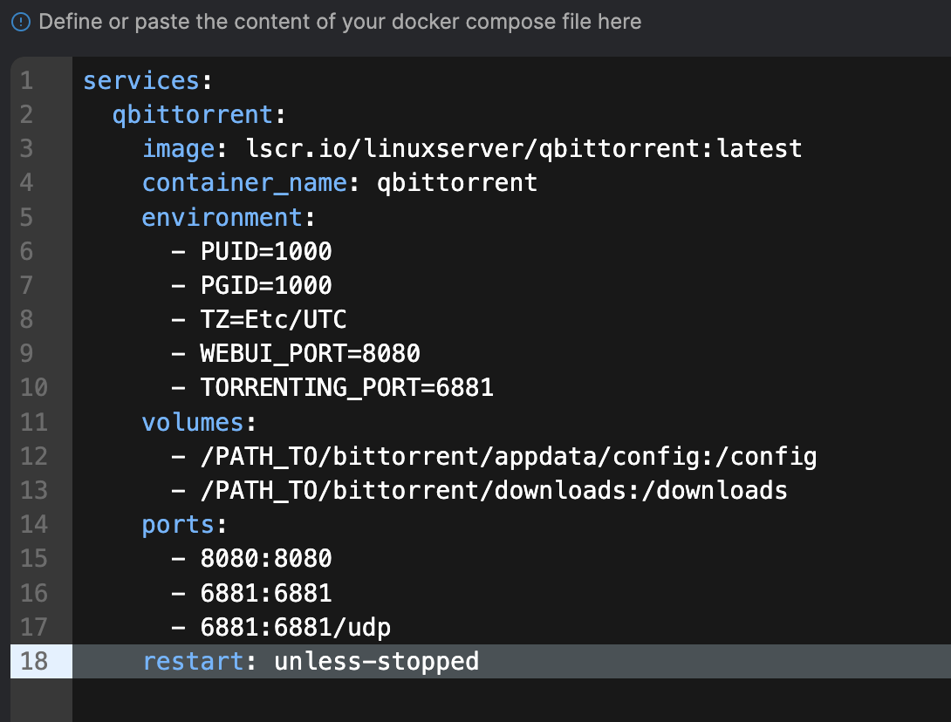Click the 'image' key in the editor

[178, 148]
